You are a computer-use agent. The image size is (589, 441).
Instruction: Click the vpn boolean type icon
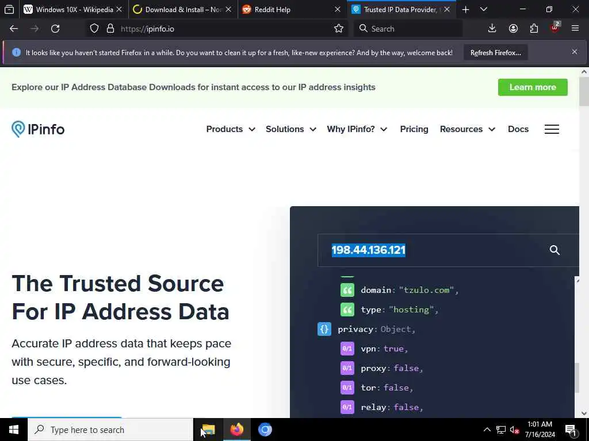tap(347, 349)
